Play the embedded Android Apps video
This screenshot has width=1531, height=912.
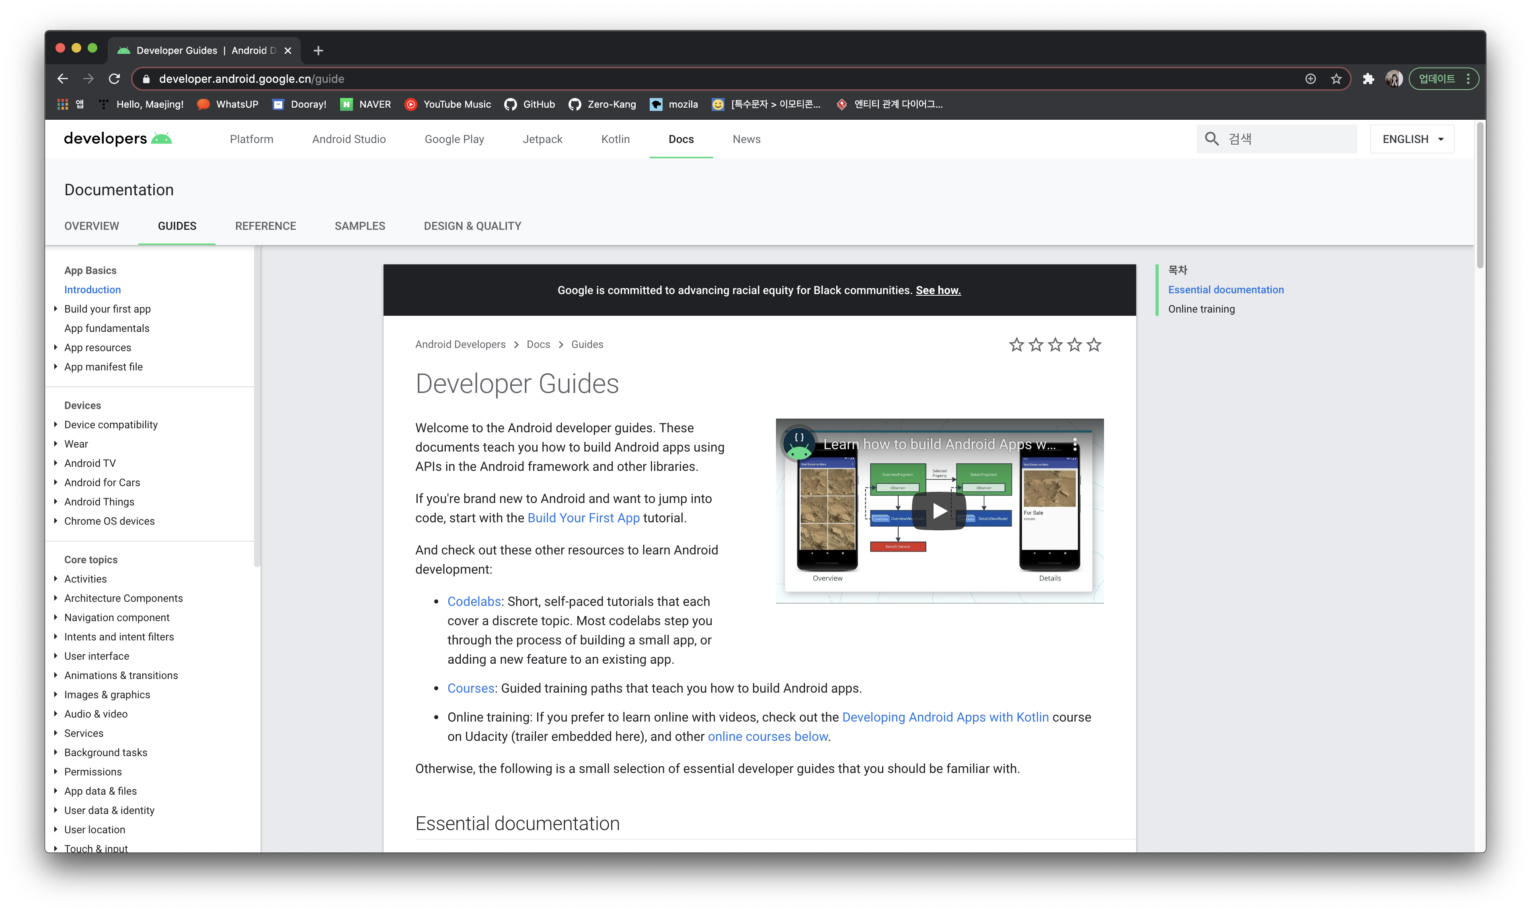tap(939, 511)
